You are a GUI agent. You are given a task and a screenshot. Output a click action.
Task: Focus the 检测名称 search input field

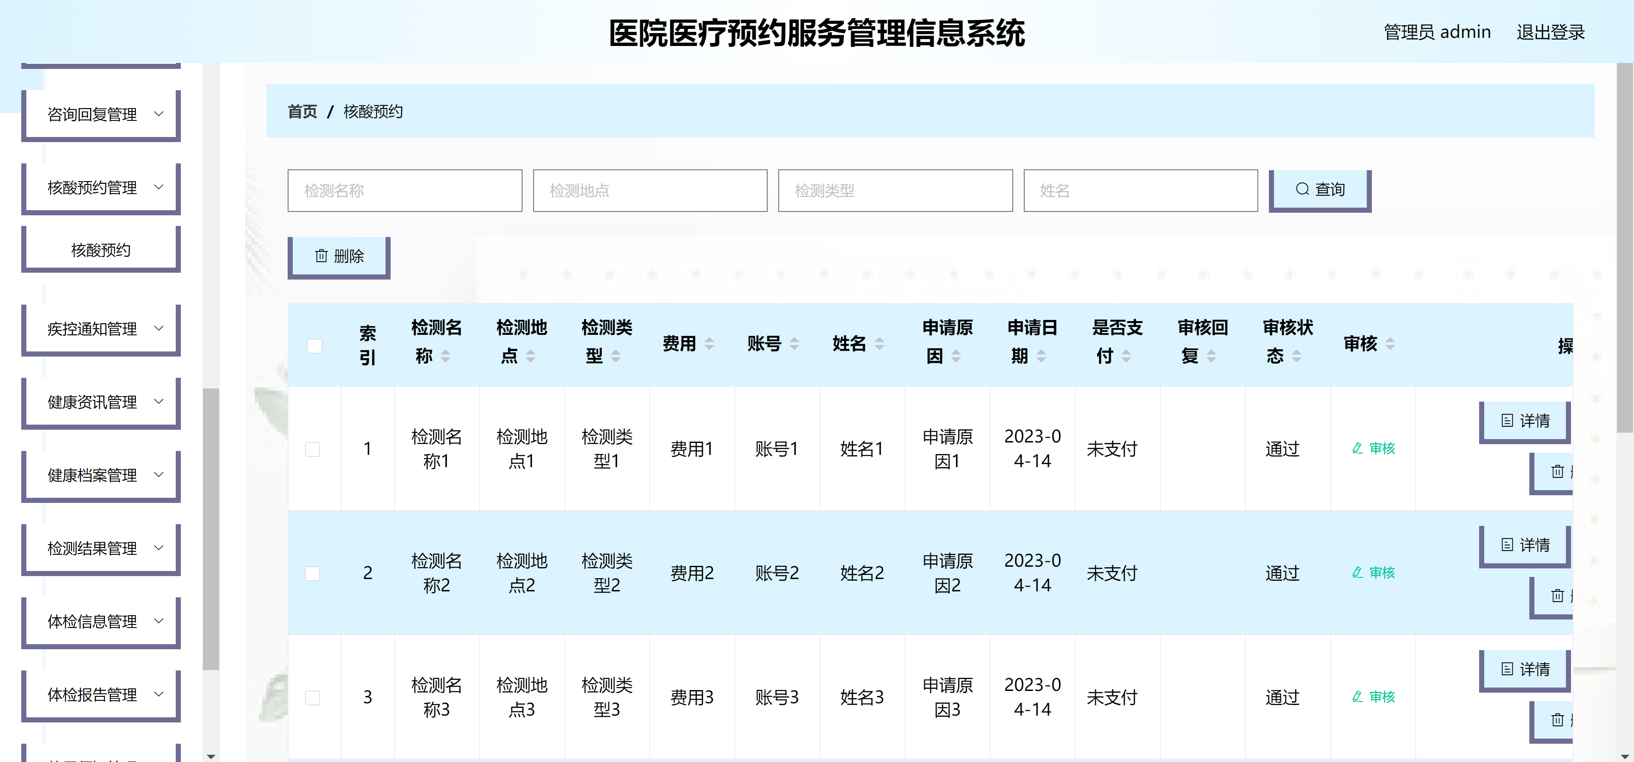[405, 190]
